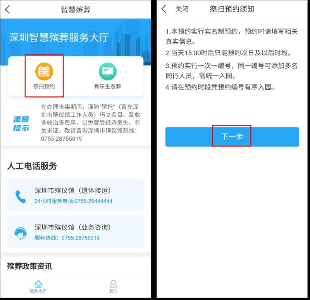Open the 祭扫预约 orange calendar icon
310x300 pixels.
(44, 72)
